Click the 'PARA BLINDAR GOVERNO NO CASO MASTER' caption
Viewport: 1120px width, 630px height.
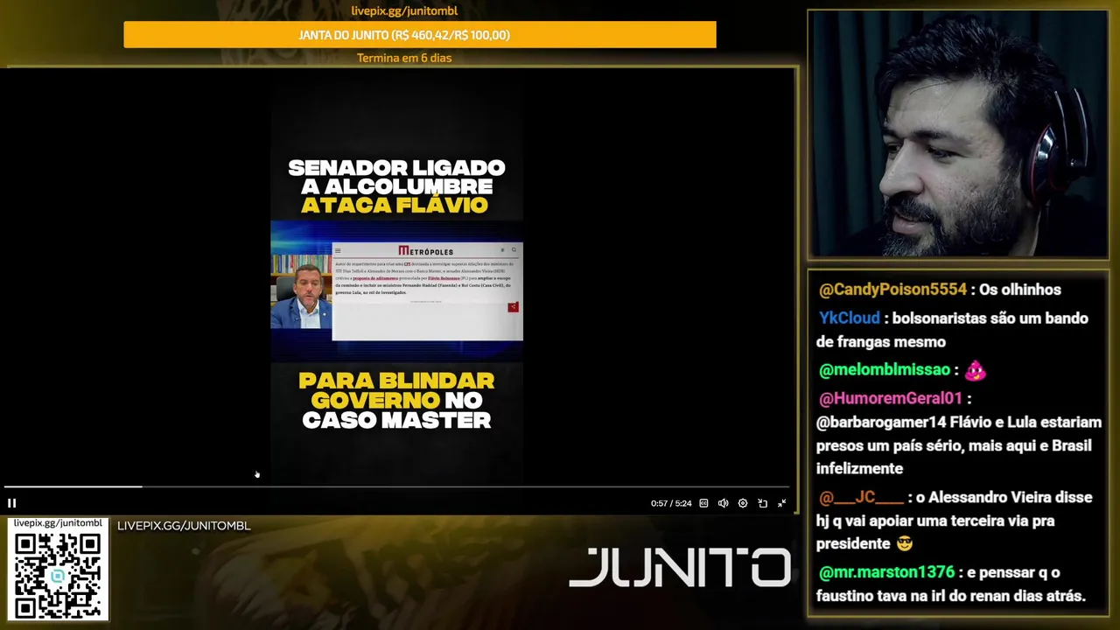(x=396, y=400)
